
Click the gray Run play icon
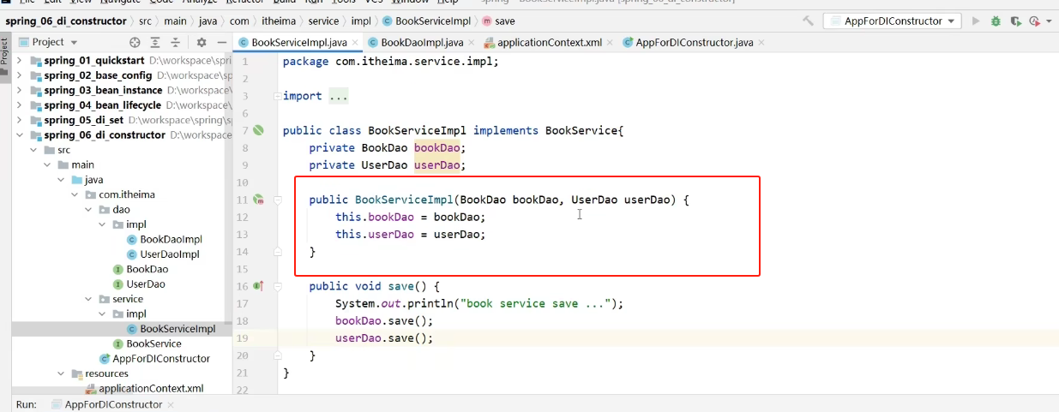point(977,21)
